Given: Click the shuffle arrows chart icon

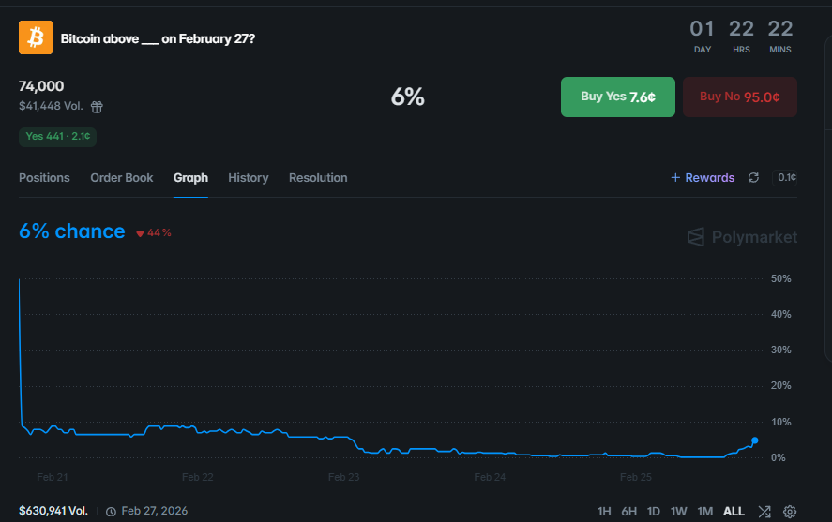Looking at the screenshot, I should (764, 512).
